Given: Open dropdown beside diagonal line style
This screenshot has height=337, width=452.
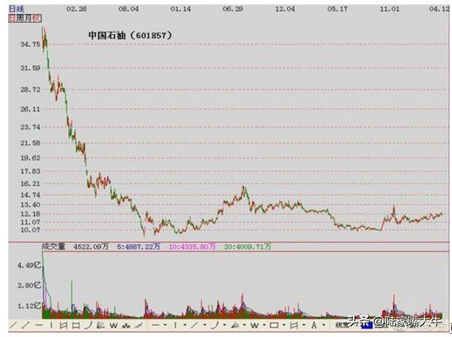Looking at the screenshot, I should (205, 325).
